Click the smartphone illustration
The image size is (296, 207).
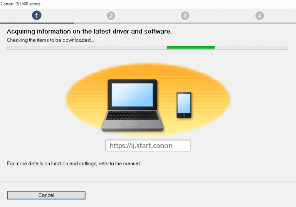pos(184,105)
